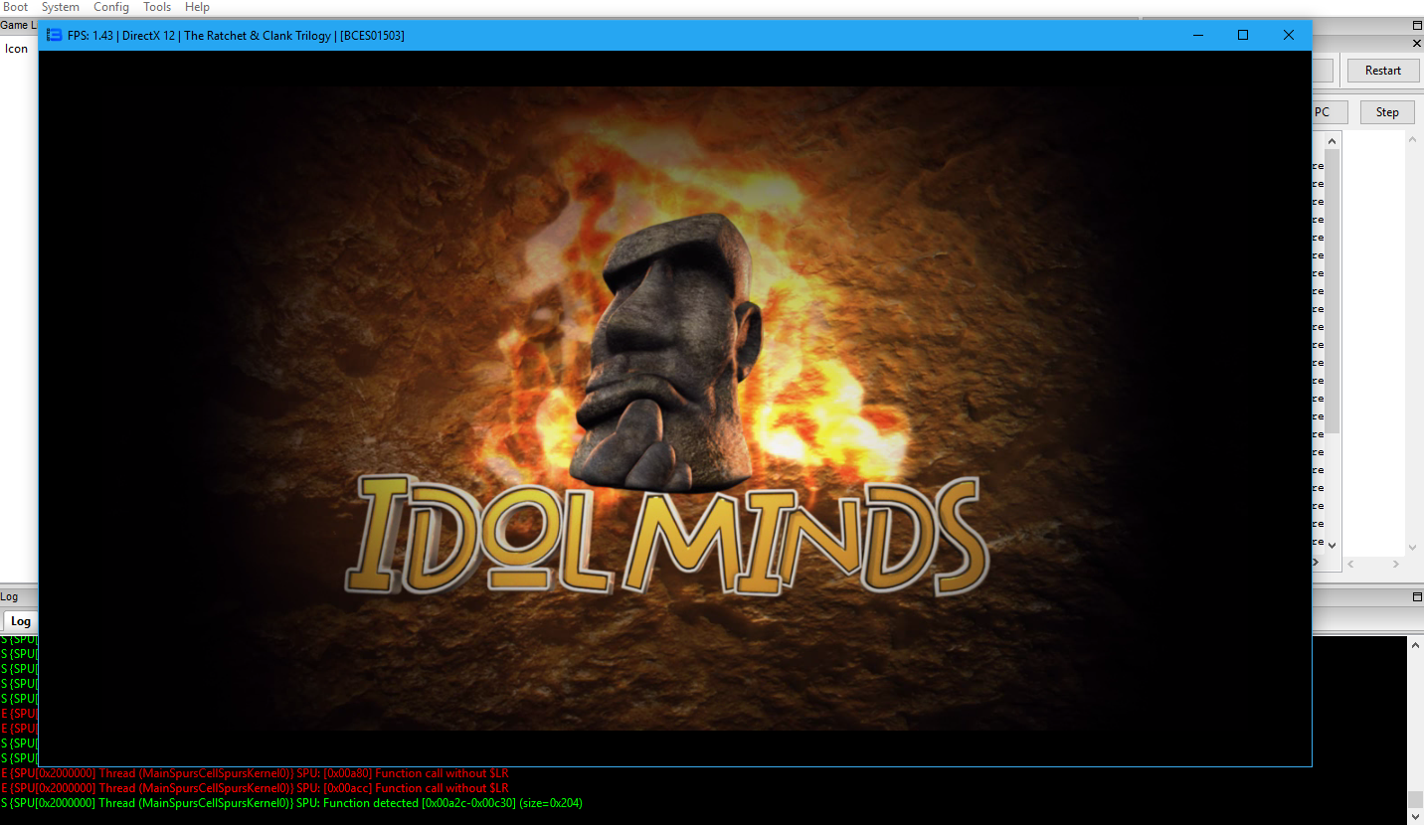Click the Log panel scroll-up arrow
1424x825 pixels.
[1414, 644]
